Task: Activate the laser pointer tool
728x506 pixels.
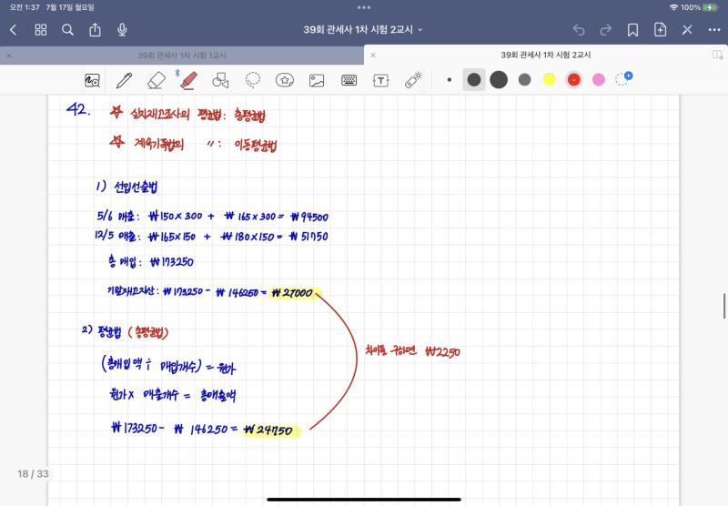Action: tap(413, 80)
